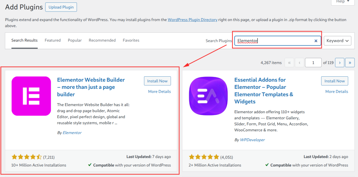Visit the WPDeveloper author link
Screen dimensions: 358x177
tap(252, 140)
